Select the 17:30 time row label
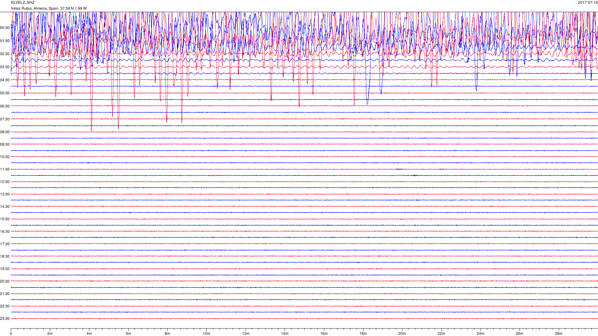 click(5, 244)
